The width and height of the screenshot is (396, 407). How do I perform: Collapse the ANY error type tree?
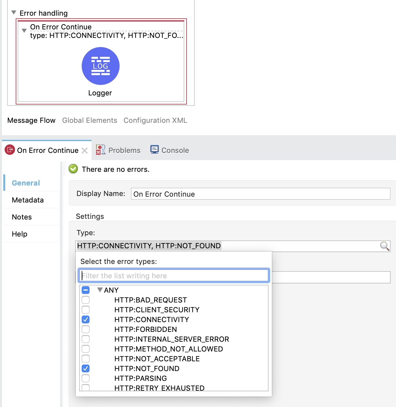(x=100, y=290)
